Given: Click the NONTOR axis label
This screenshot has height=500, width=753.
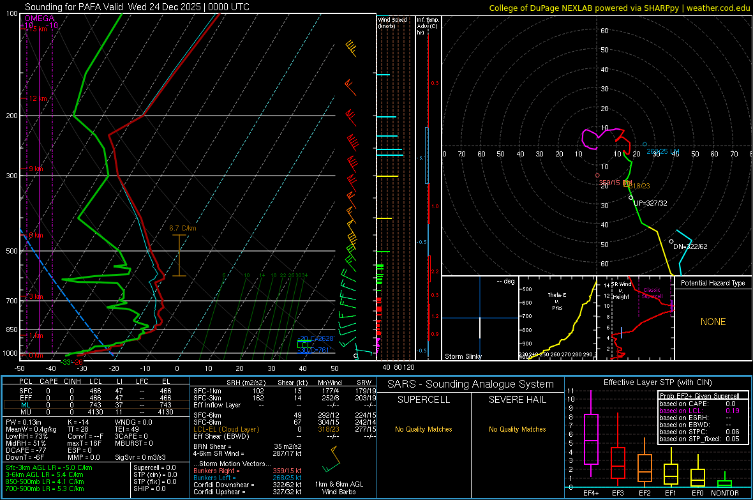Looking at the screenshot, I should click(725, 493).
